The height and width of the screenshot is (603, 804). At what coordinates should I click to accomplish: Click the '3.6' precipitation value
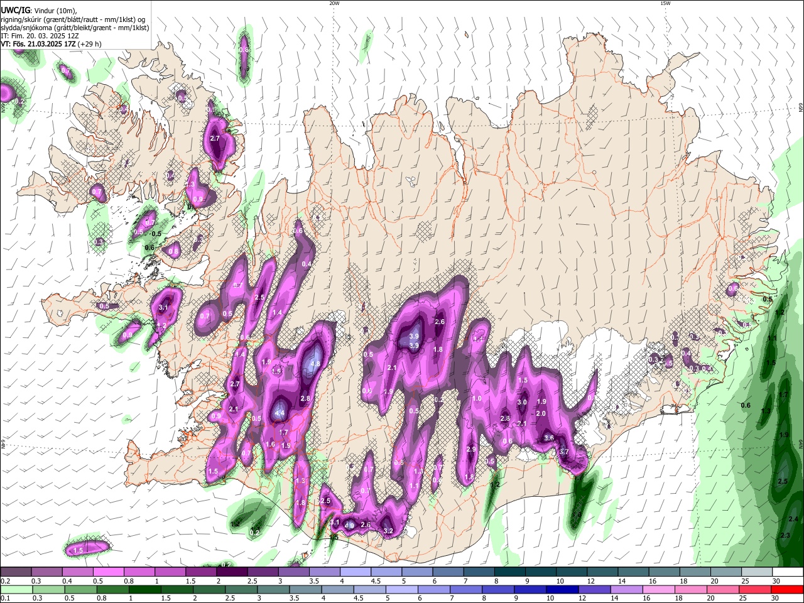(x=548, y=438)
